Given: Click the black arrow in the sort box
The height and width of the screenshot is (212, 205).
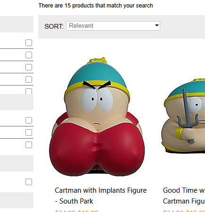Looking at the screenshot, I should tap(156, 25).
